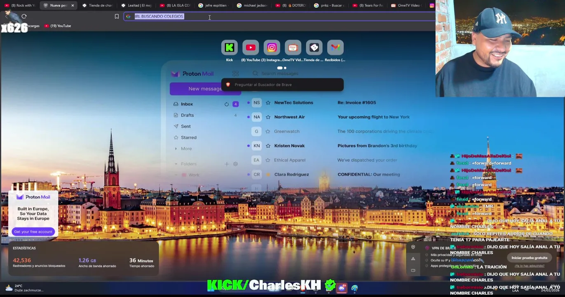Switch to the LA ISLA tab
Viewport: 565px width, 297px height.
175,5
